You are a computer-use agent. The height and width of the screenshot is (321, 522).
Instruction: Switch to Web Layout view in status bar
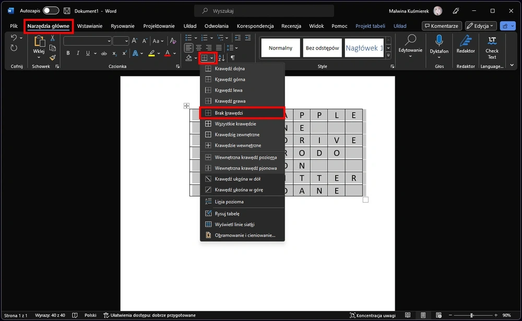tap(439, 315)
